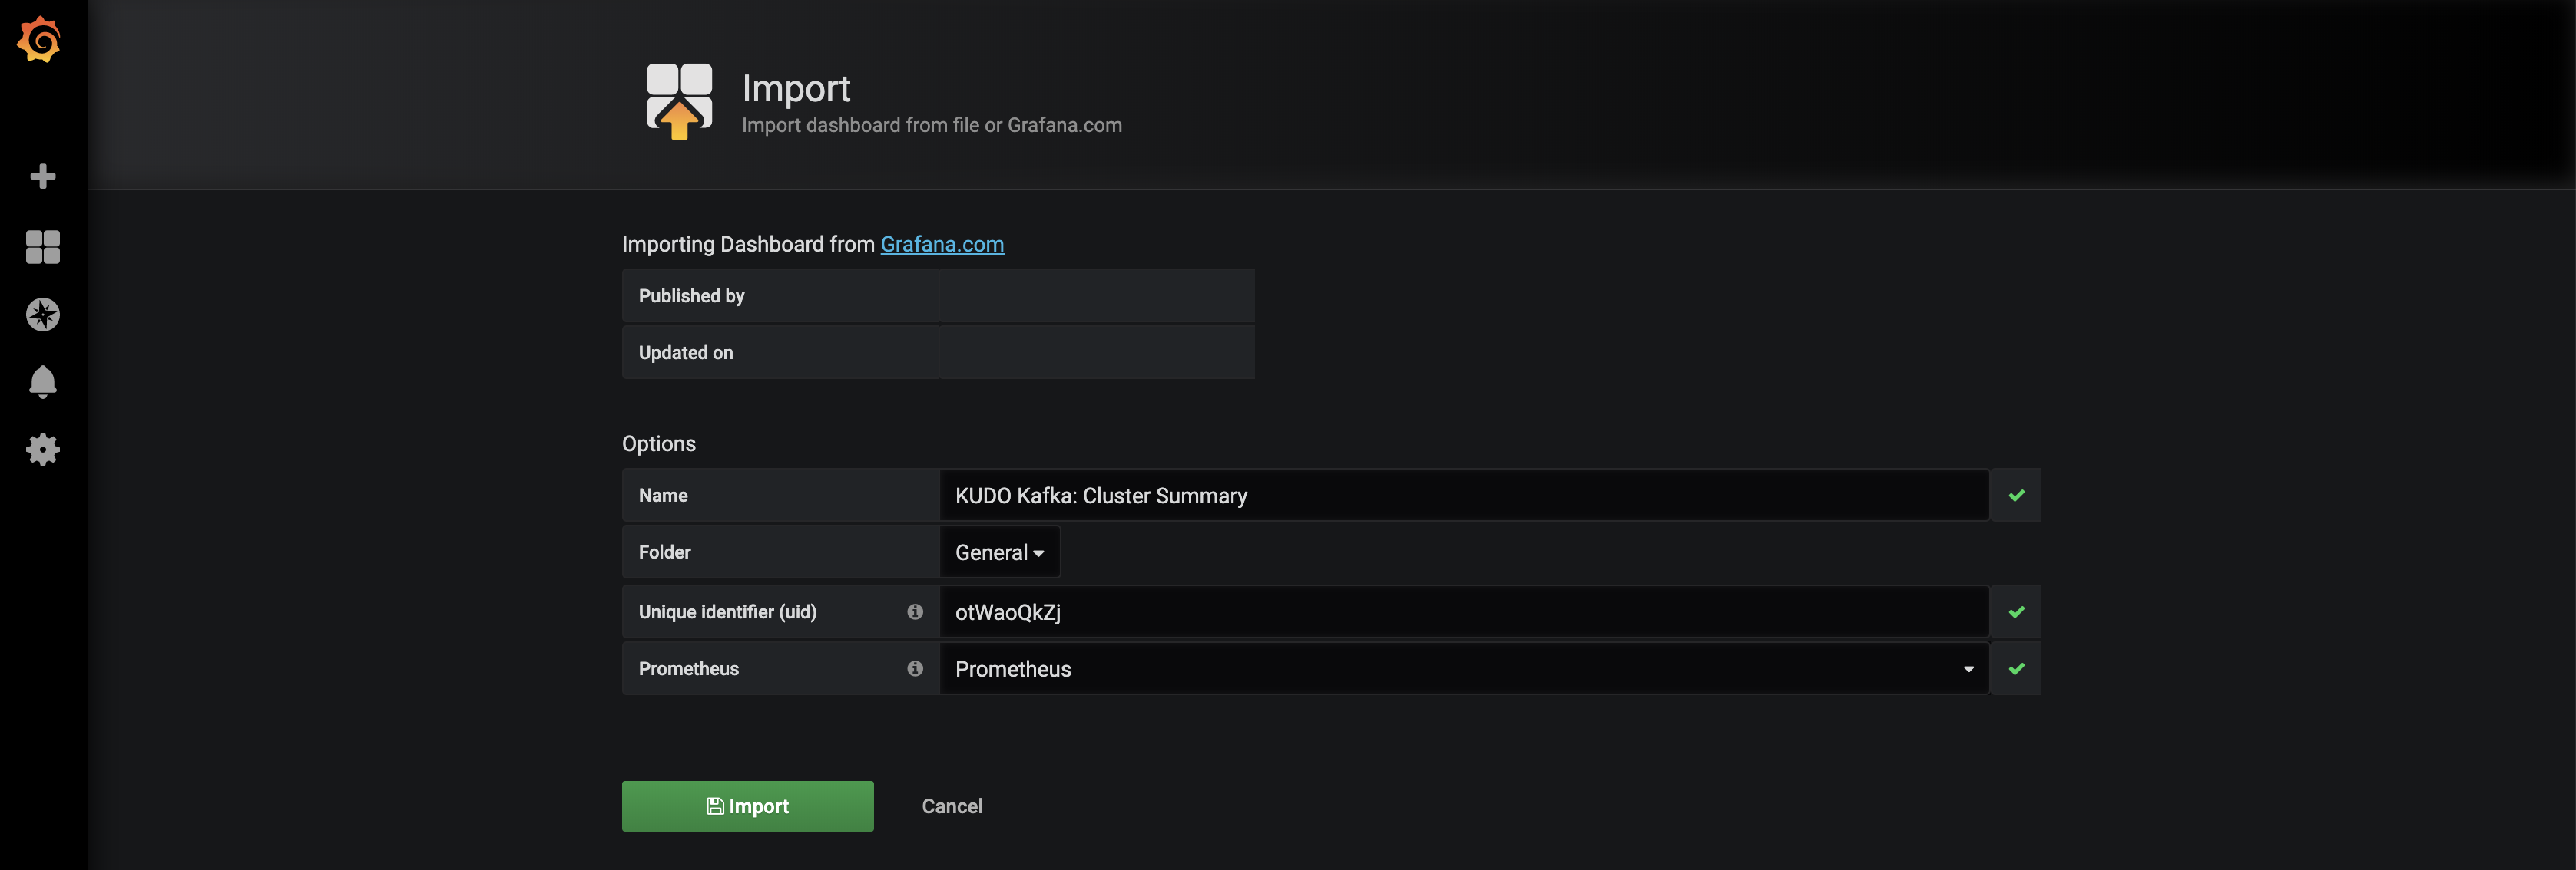
Task: Open the Explore compass icon
Action: point(42,315)
